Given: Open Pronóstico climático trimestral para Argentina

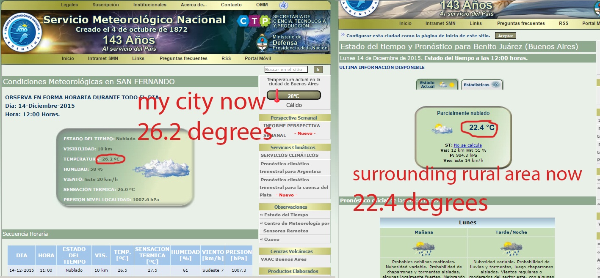Looking at the screenshot, I should coord(290,167).
